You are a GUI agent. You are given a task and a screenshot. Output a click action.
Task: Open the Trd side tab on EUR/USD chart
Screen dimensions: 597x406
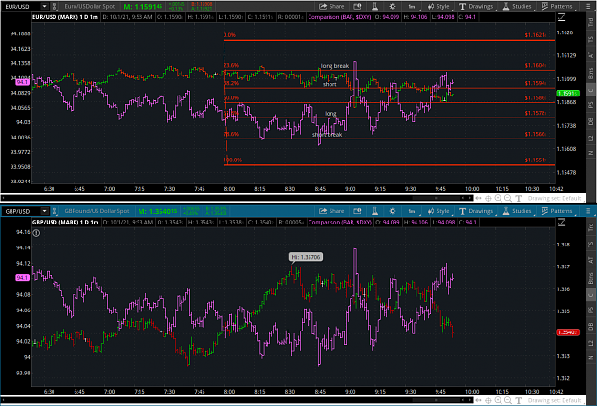[x=591, y=23]
